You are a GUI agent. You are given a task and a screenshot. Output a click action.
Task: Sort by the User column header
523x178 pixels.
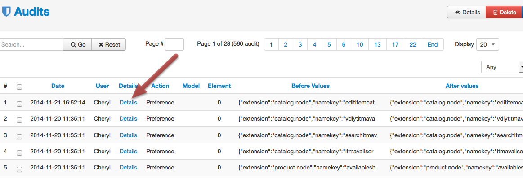pyautogui.click(x=103, y=86)
